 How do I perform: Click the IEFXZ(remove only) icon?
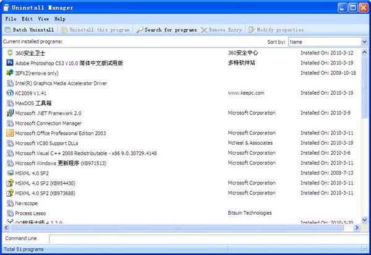click(10, 72)
